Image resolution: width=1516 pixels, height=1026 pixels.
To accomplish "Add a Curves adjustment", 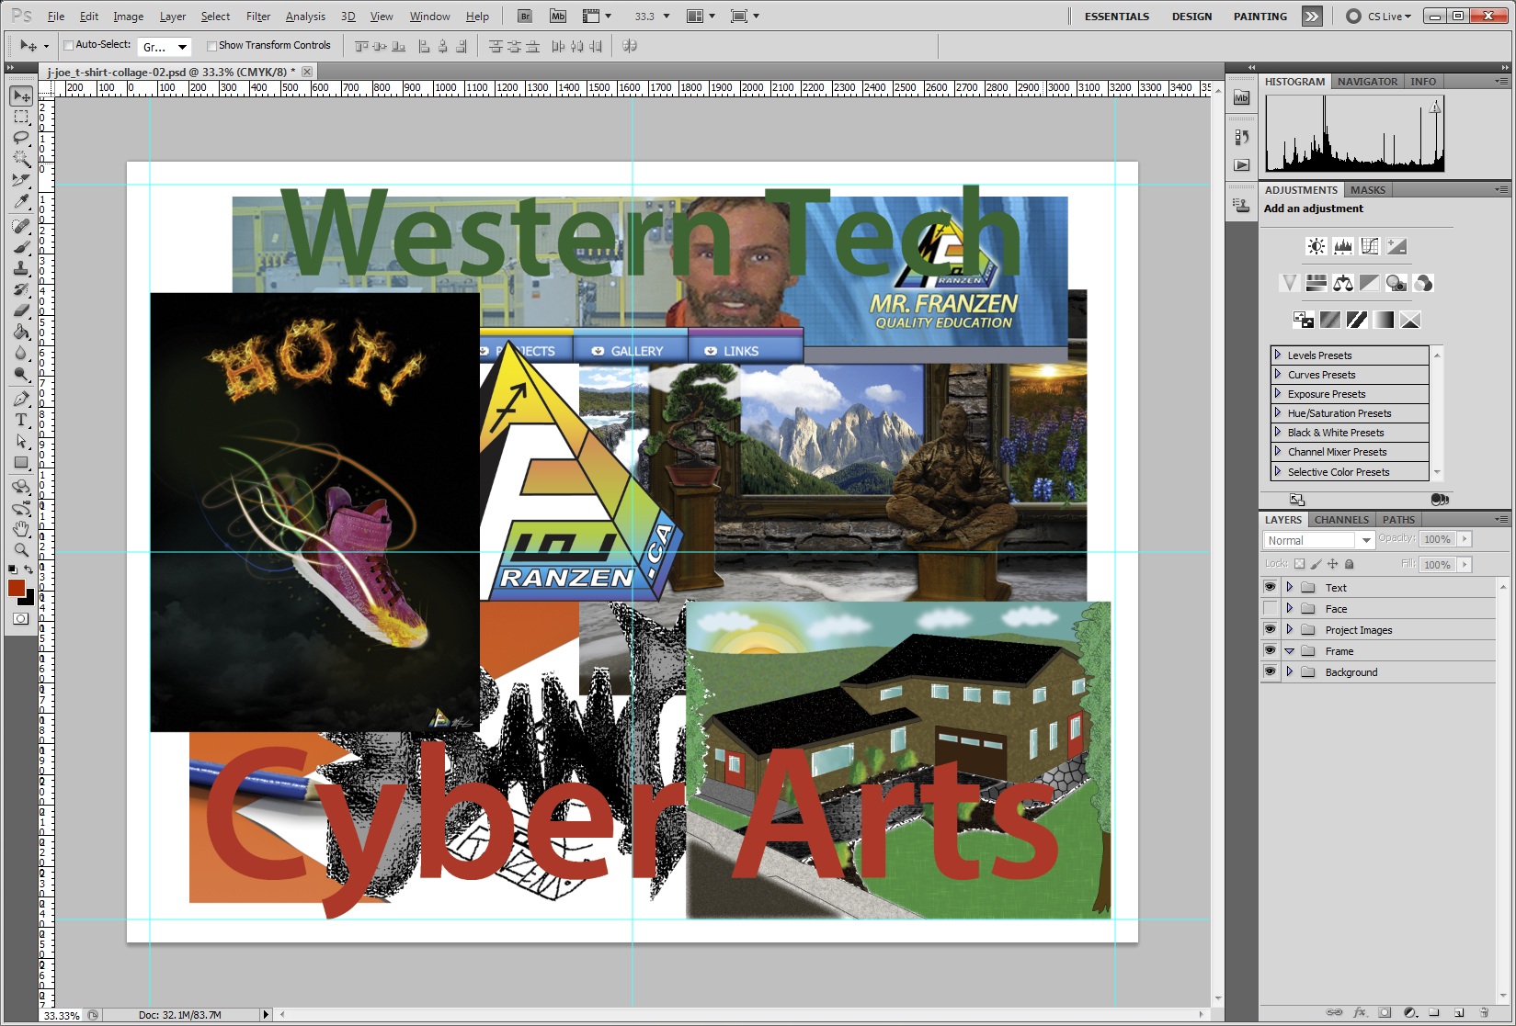I will (x=1370, y=246).
